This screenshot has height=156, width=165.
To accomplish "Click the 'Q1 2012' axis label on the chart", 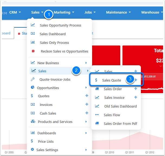I will [150, 152].
